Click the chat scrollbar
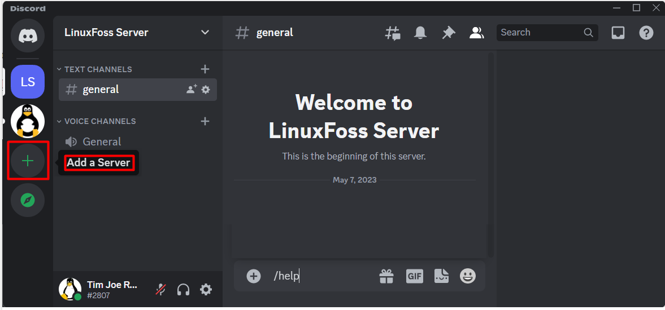Viewport: 665px width, 310px height. tap(490, 154)
